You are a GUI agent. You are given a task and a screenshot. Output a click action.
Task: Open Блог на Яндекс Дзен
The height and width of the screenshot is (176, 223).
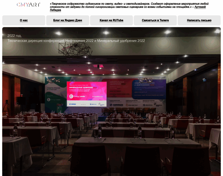pyautogui.click(x=67, y=20)
